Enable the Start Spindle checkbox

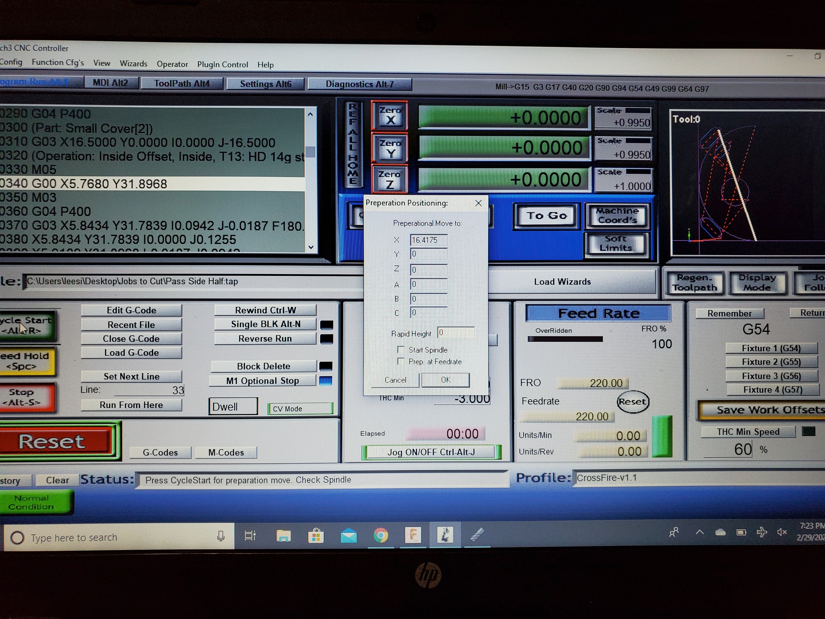(x=401, y=349)
